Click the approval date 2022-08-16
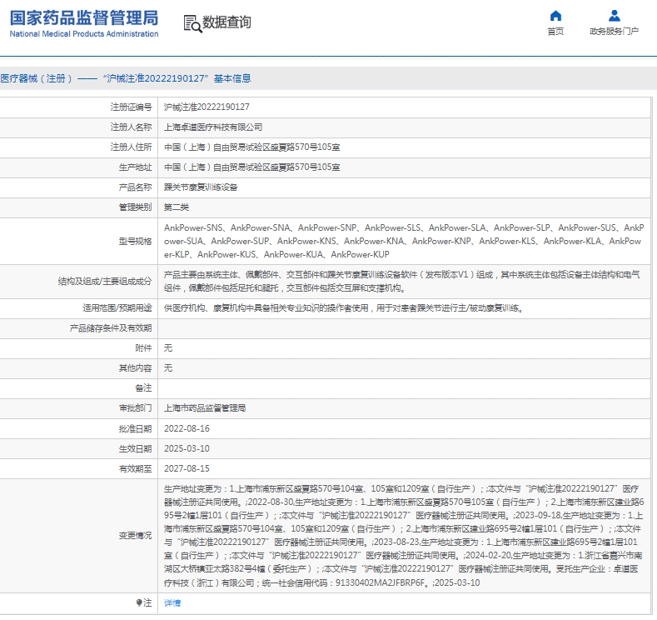 187,429
